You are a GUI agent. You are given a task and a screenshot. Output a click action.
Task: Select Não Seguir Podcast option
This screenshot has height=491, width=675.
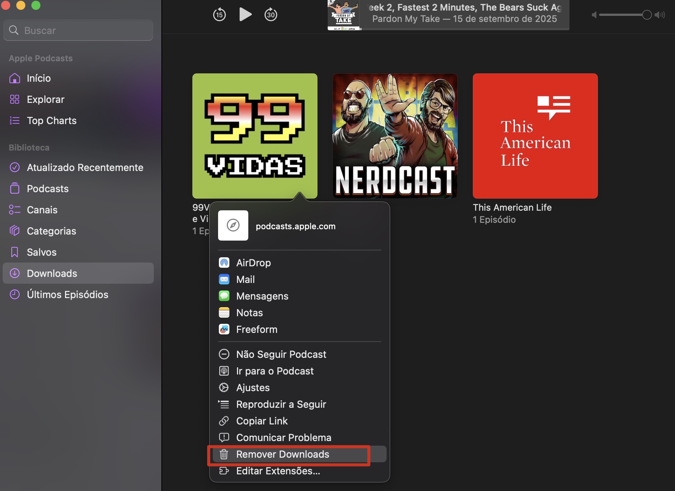281,354
